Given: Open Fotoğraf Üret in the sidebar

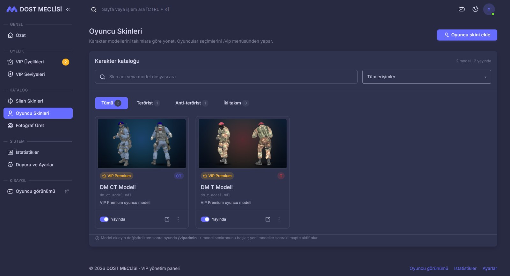Looking at the screenshot, I should pyautogui.click(x=38, y=125).
